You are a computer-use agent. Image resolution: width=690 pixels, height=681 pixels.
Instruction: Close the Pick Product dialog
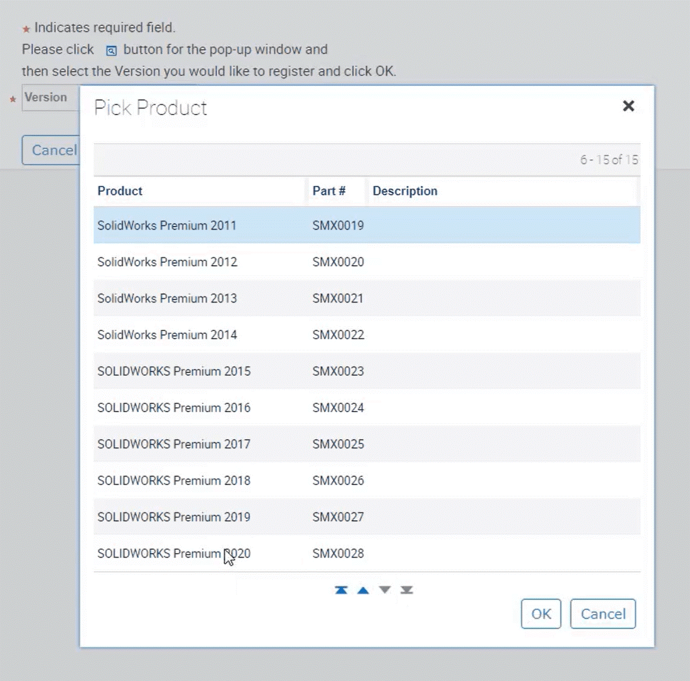click(x=628, y=106)
